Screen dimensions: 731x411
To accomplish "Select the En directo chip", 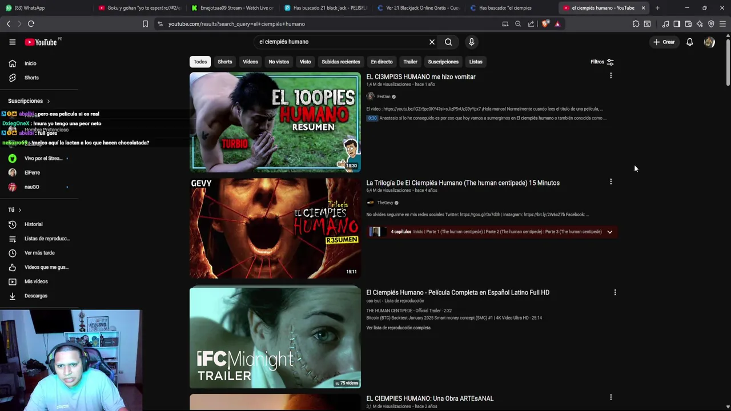I will [x=381, y=62].
